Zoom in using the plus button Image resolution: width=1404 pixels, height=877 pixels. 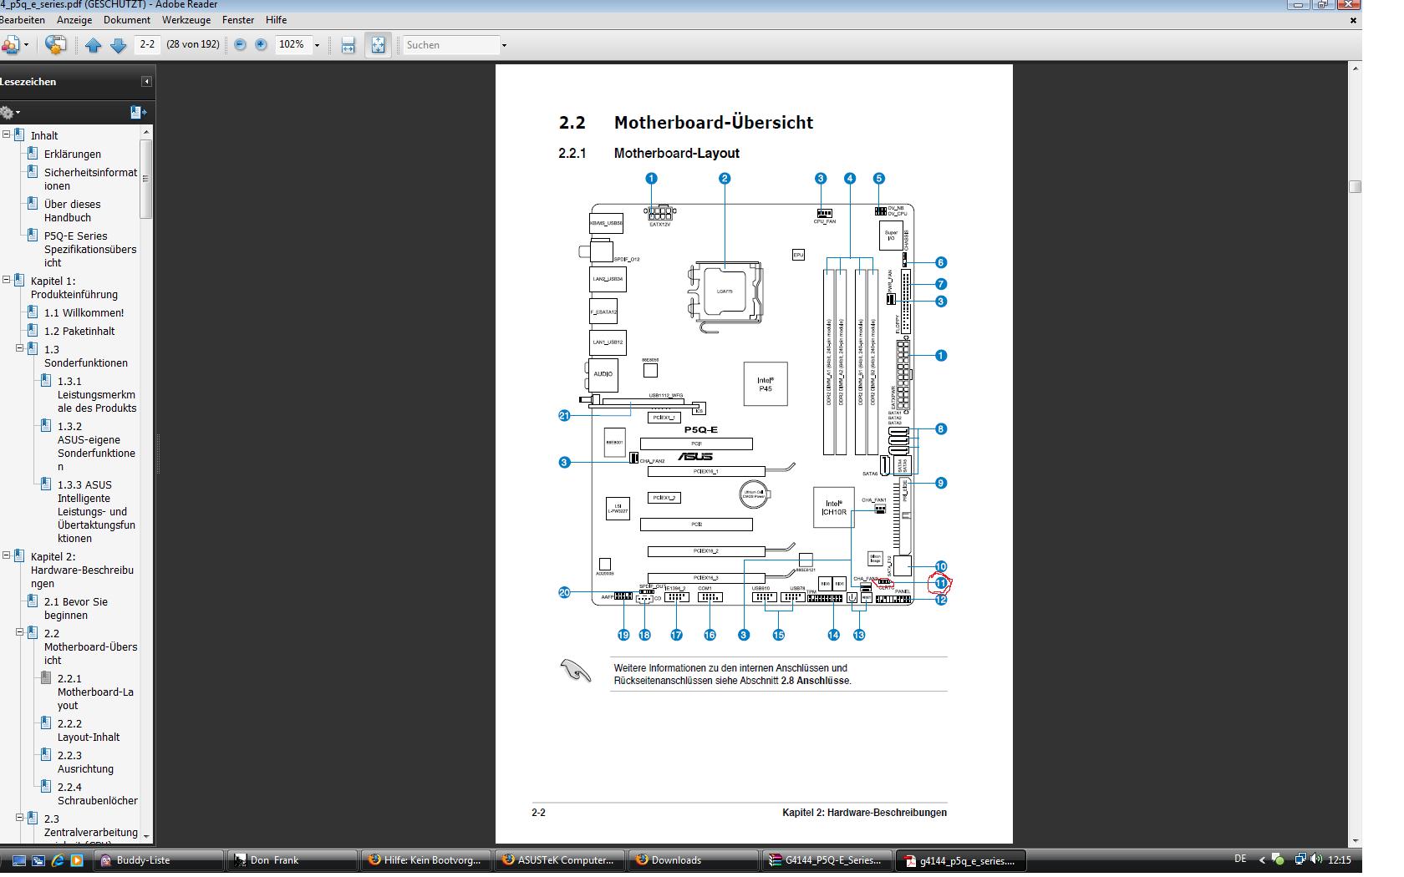click(x=261, y=44)
